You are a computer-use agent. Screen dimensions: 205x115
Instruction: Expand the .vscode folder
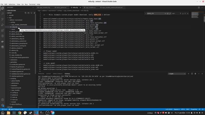(x=11, y=15)
